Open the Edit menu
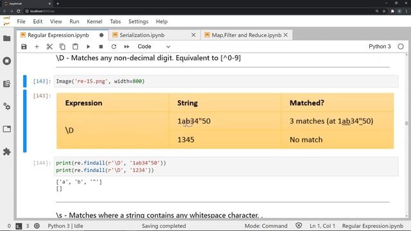This screenshot has width=411, height=231. coord(38,21)
